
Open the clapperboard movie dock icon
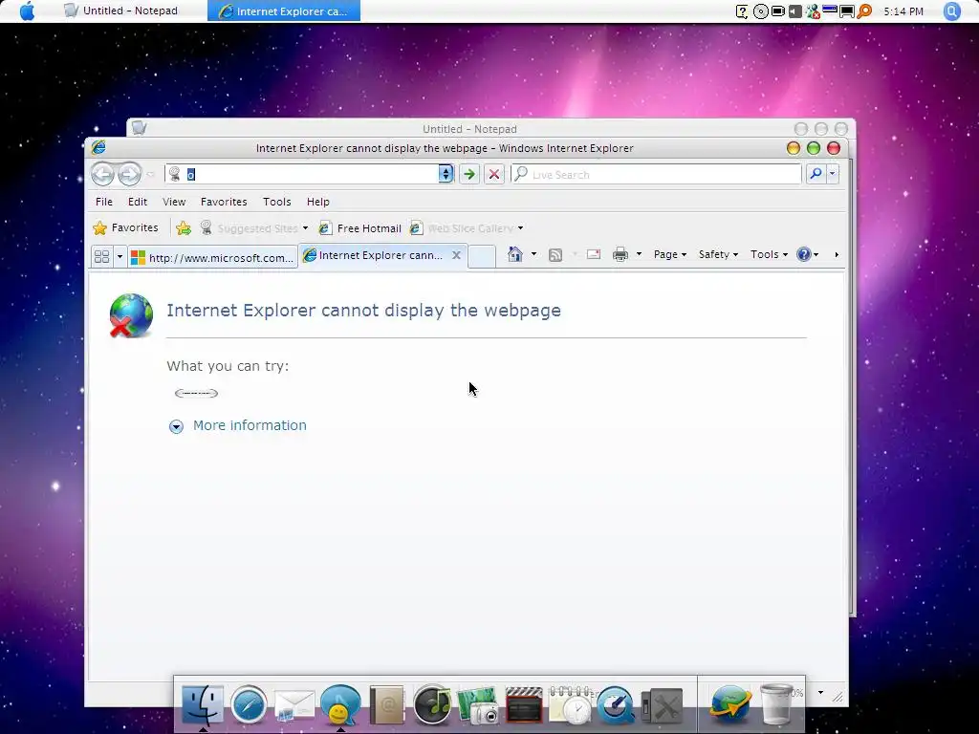[x=524, y=706]
